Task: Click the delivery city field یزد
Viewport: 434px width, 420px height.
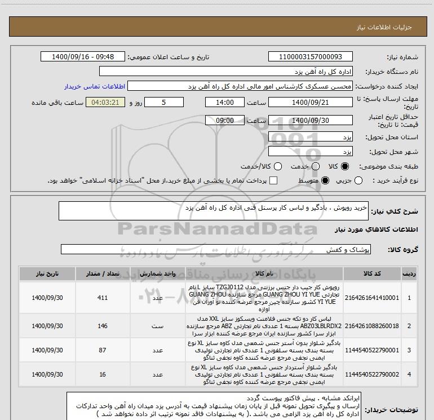Action: point(310,152)
